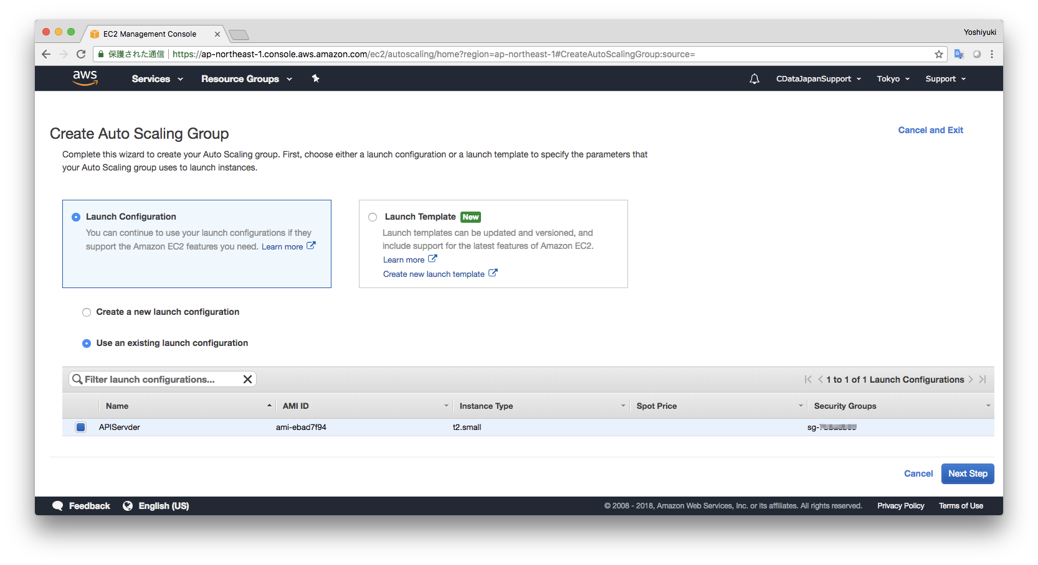Click the search magnifier in the filter box

pyautogui.click(x=77, y=379)
